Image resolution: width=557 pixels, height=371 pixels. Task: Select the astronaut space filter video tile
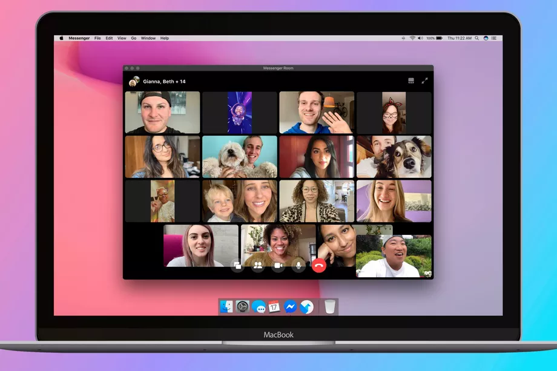(239, 112)
